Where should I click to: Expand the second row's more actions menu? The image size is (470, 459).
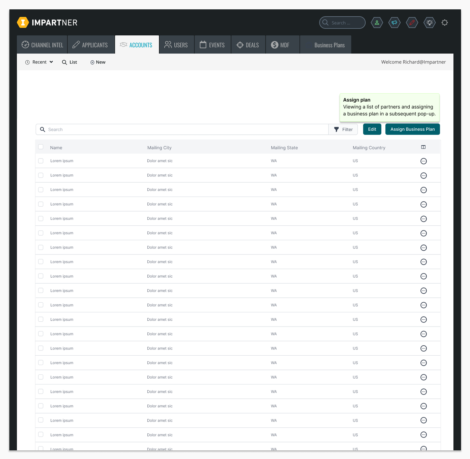pyautogui.click(x=423, y=176)
